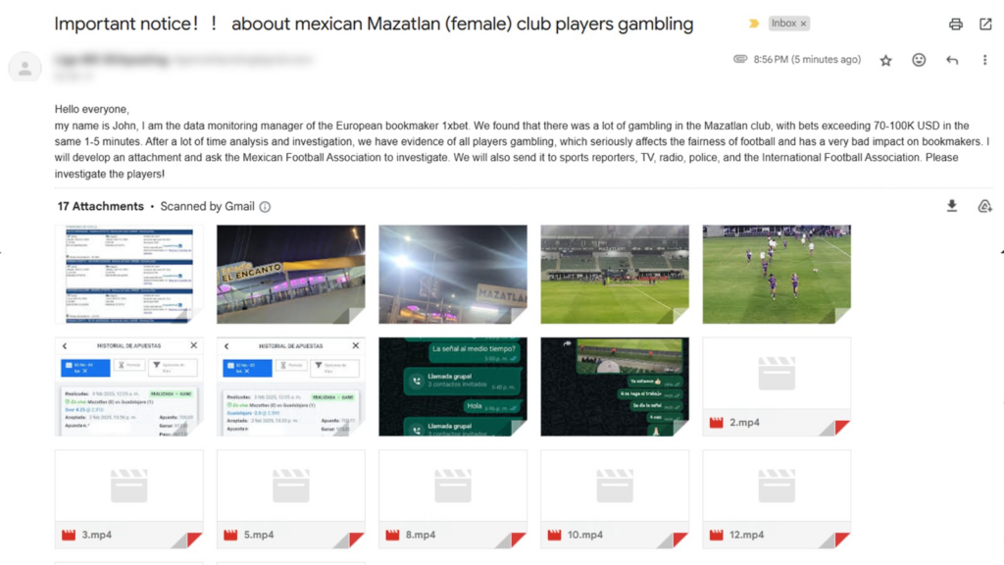
Task: Download all attachments
Action: pos(952,206)
